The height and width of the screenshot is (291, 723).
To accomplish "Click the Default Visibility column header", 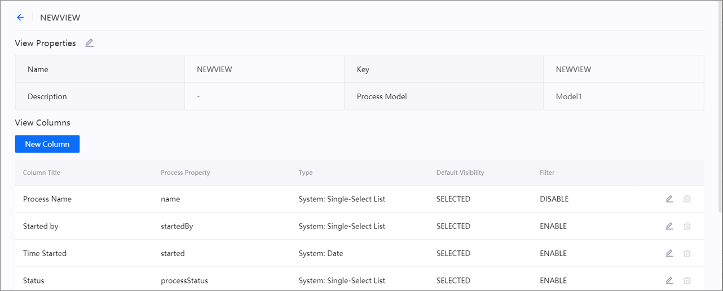I will point(460,173).
